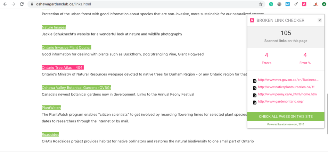
Task: Open the eyedropper extension icon
Action: click(x=296, y=4)
